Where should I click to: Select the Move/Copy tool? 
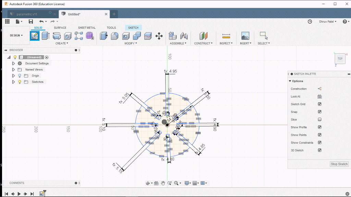[x=159, y=36]
